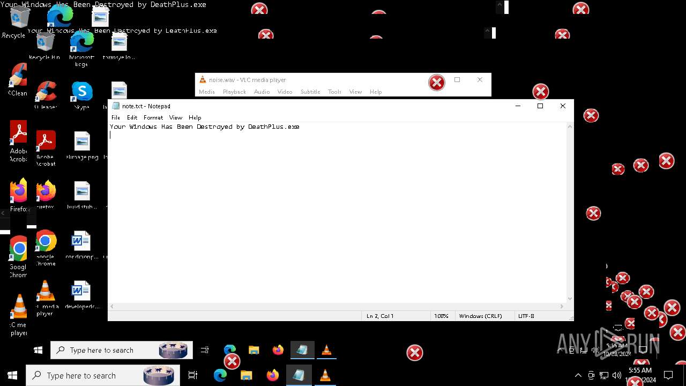Click the 'Ln 2, Col 1' status bar entry

pyautogui.click(x=380, y=316)
